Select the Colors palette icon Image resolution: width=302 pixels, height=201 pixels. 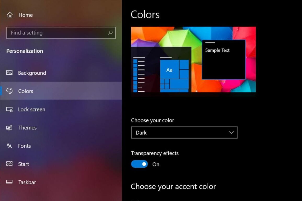9,91
